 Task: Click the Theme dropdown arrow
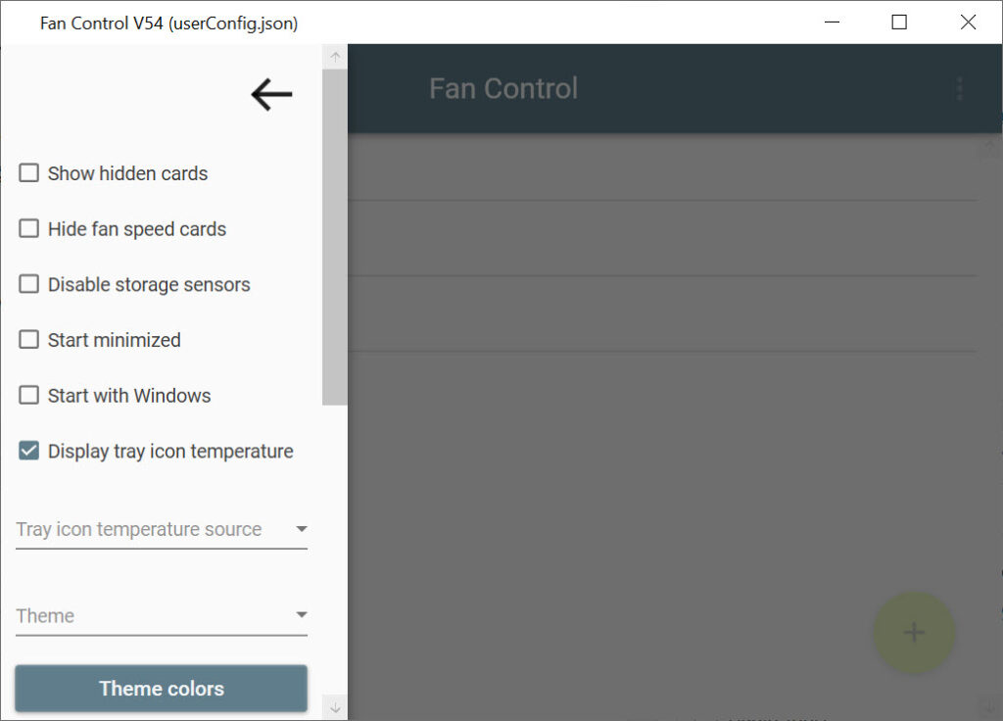[x=302, y=615]
